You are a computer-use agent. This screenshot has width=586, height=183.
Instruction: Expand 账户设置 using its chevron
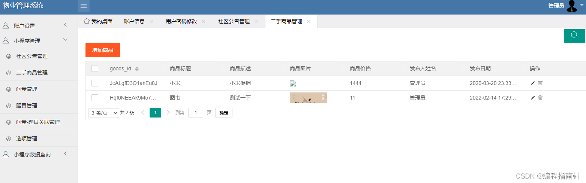click(65, 25)
